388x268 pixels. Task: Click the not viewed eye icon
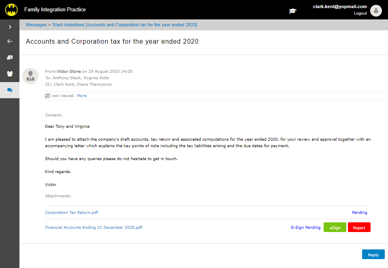pos(47,96)
